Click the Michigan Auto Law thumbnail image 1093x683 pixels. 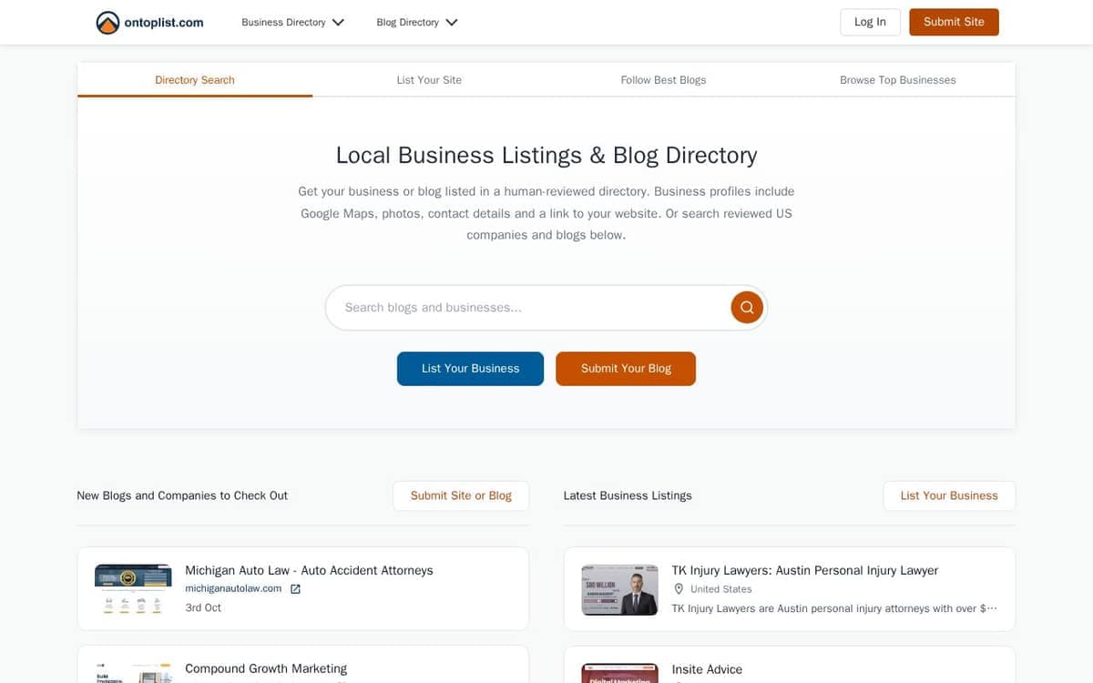(x=133, y=588)
